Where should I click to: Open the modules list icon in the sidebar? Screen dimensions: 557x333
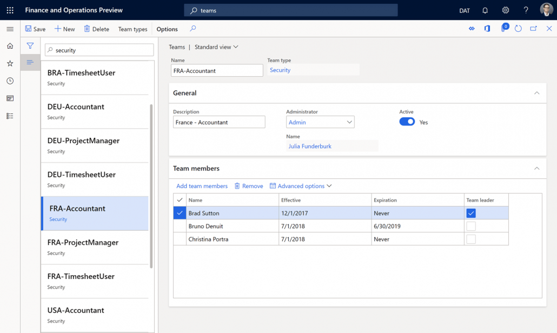pos(9,115)
